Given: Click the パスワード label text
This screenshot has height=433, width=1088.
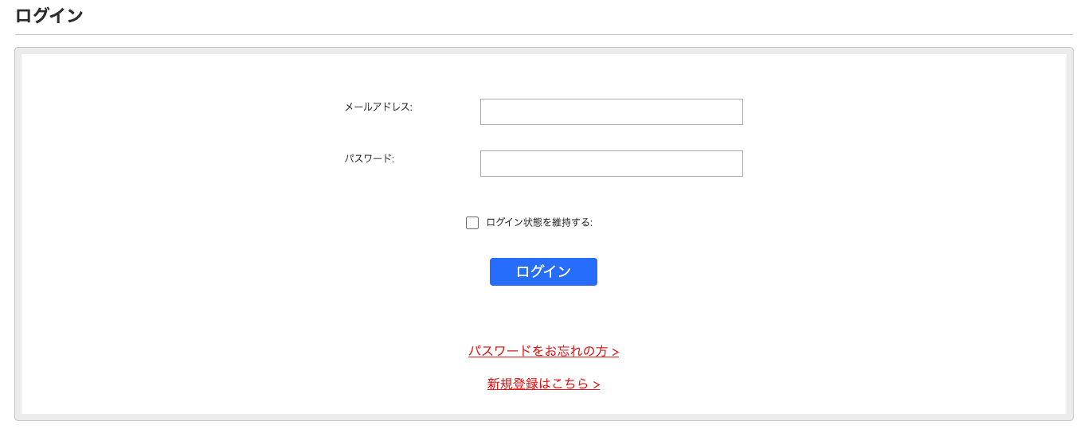Looking at the screenshot, I should [370, 158].
